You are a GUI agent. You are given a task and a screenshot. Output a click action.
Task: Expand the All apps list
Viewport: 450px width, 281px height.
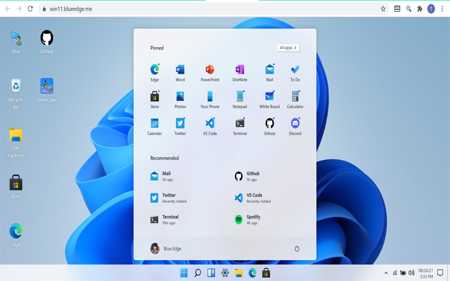[288, 48]
